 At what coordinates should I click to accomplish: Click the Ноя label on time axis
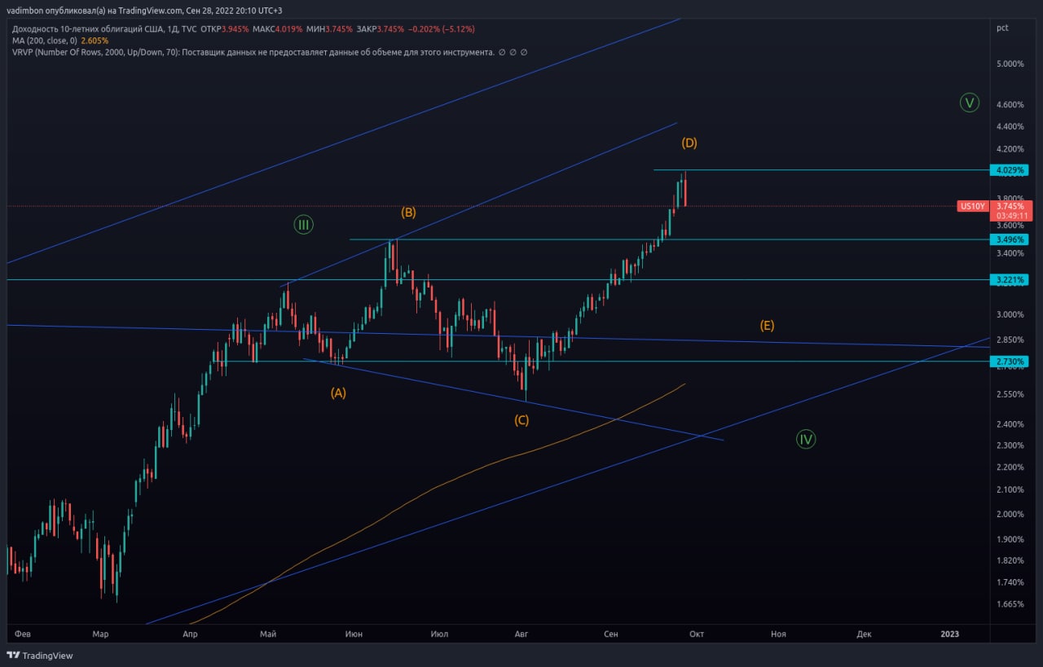click(778, 633)
